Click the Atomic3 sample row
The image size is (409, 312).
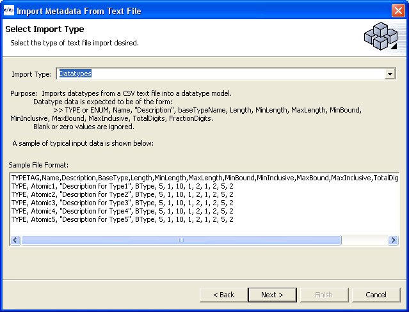(x=122, y=203)
